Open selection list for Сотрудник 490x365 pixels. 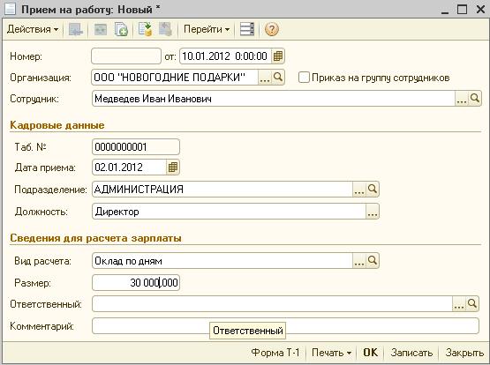point(462,99)
